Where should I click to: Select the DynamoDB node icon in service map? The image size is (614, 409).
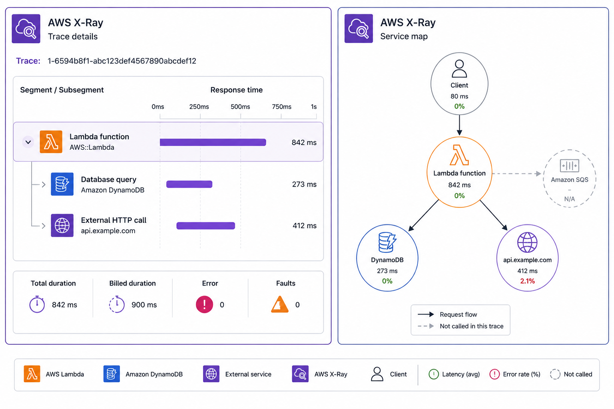point(387,242)
